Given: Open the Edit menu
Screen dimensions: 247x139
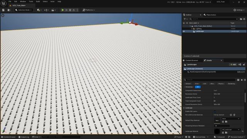Looking at the screenshot, I should coord(15,2).
